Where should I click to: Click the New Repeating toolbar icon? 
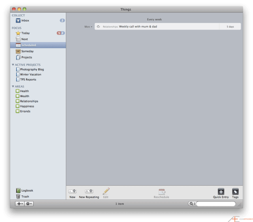(x=89, y=191)
